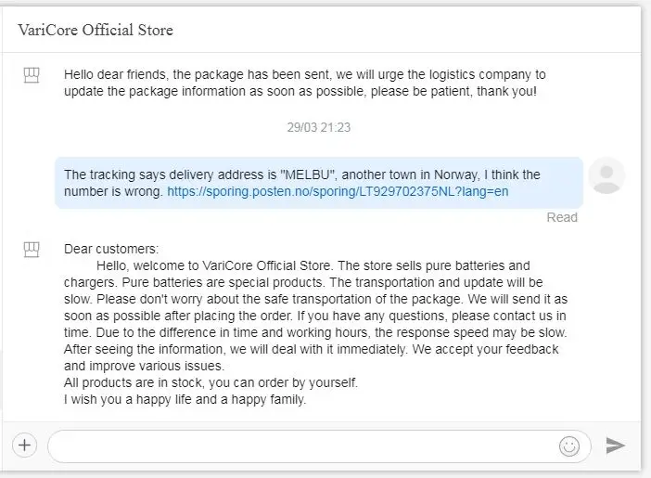Click "I wish you a happy life" line
This screenshot has height=478, width=651.
click(x=185, y=400)
